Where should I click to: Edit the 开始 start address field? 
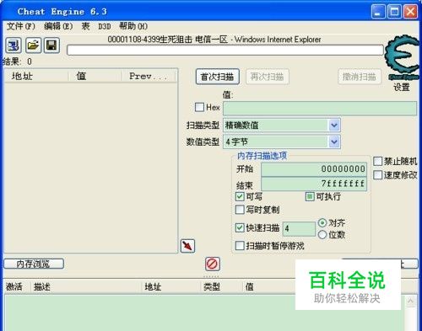(314, 169)
